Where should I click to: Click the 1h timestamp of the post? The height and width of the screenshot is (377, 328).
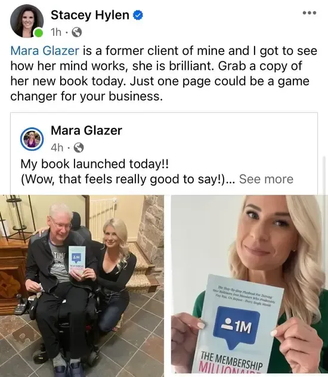click(56, 32)
